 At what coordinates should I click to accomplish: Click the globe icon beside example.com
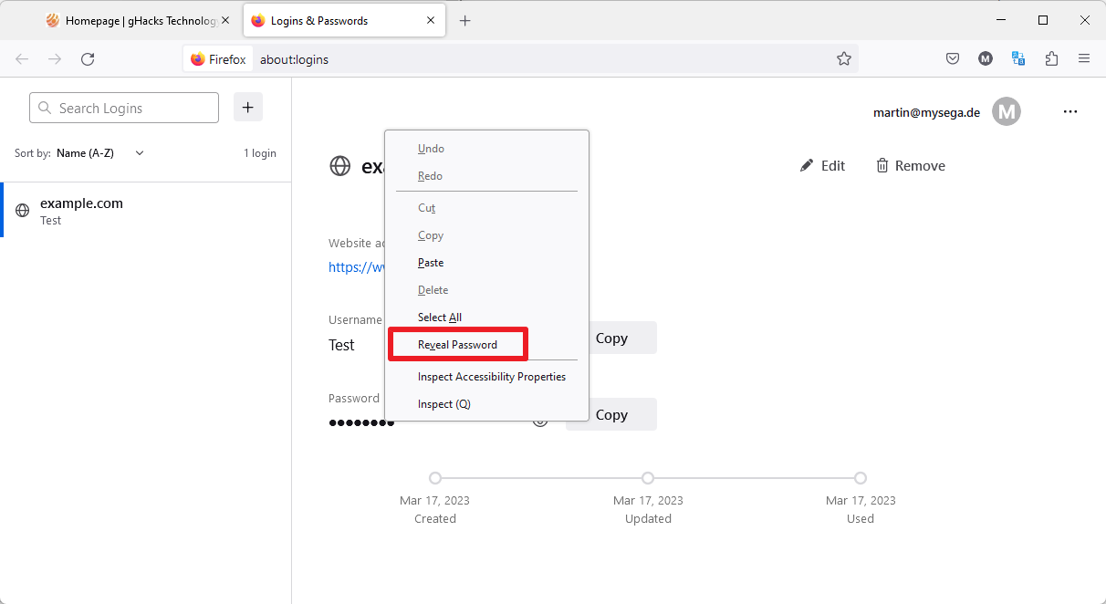[339, 166]
